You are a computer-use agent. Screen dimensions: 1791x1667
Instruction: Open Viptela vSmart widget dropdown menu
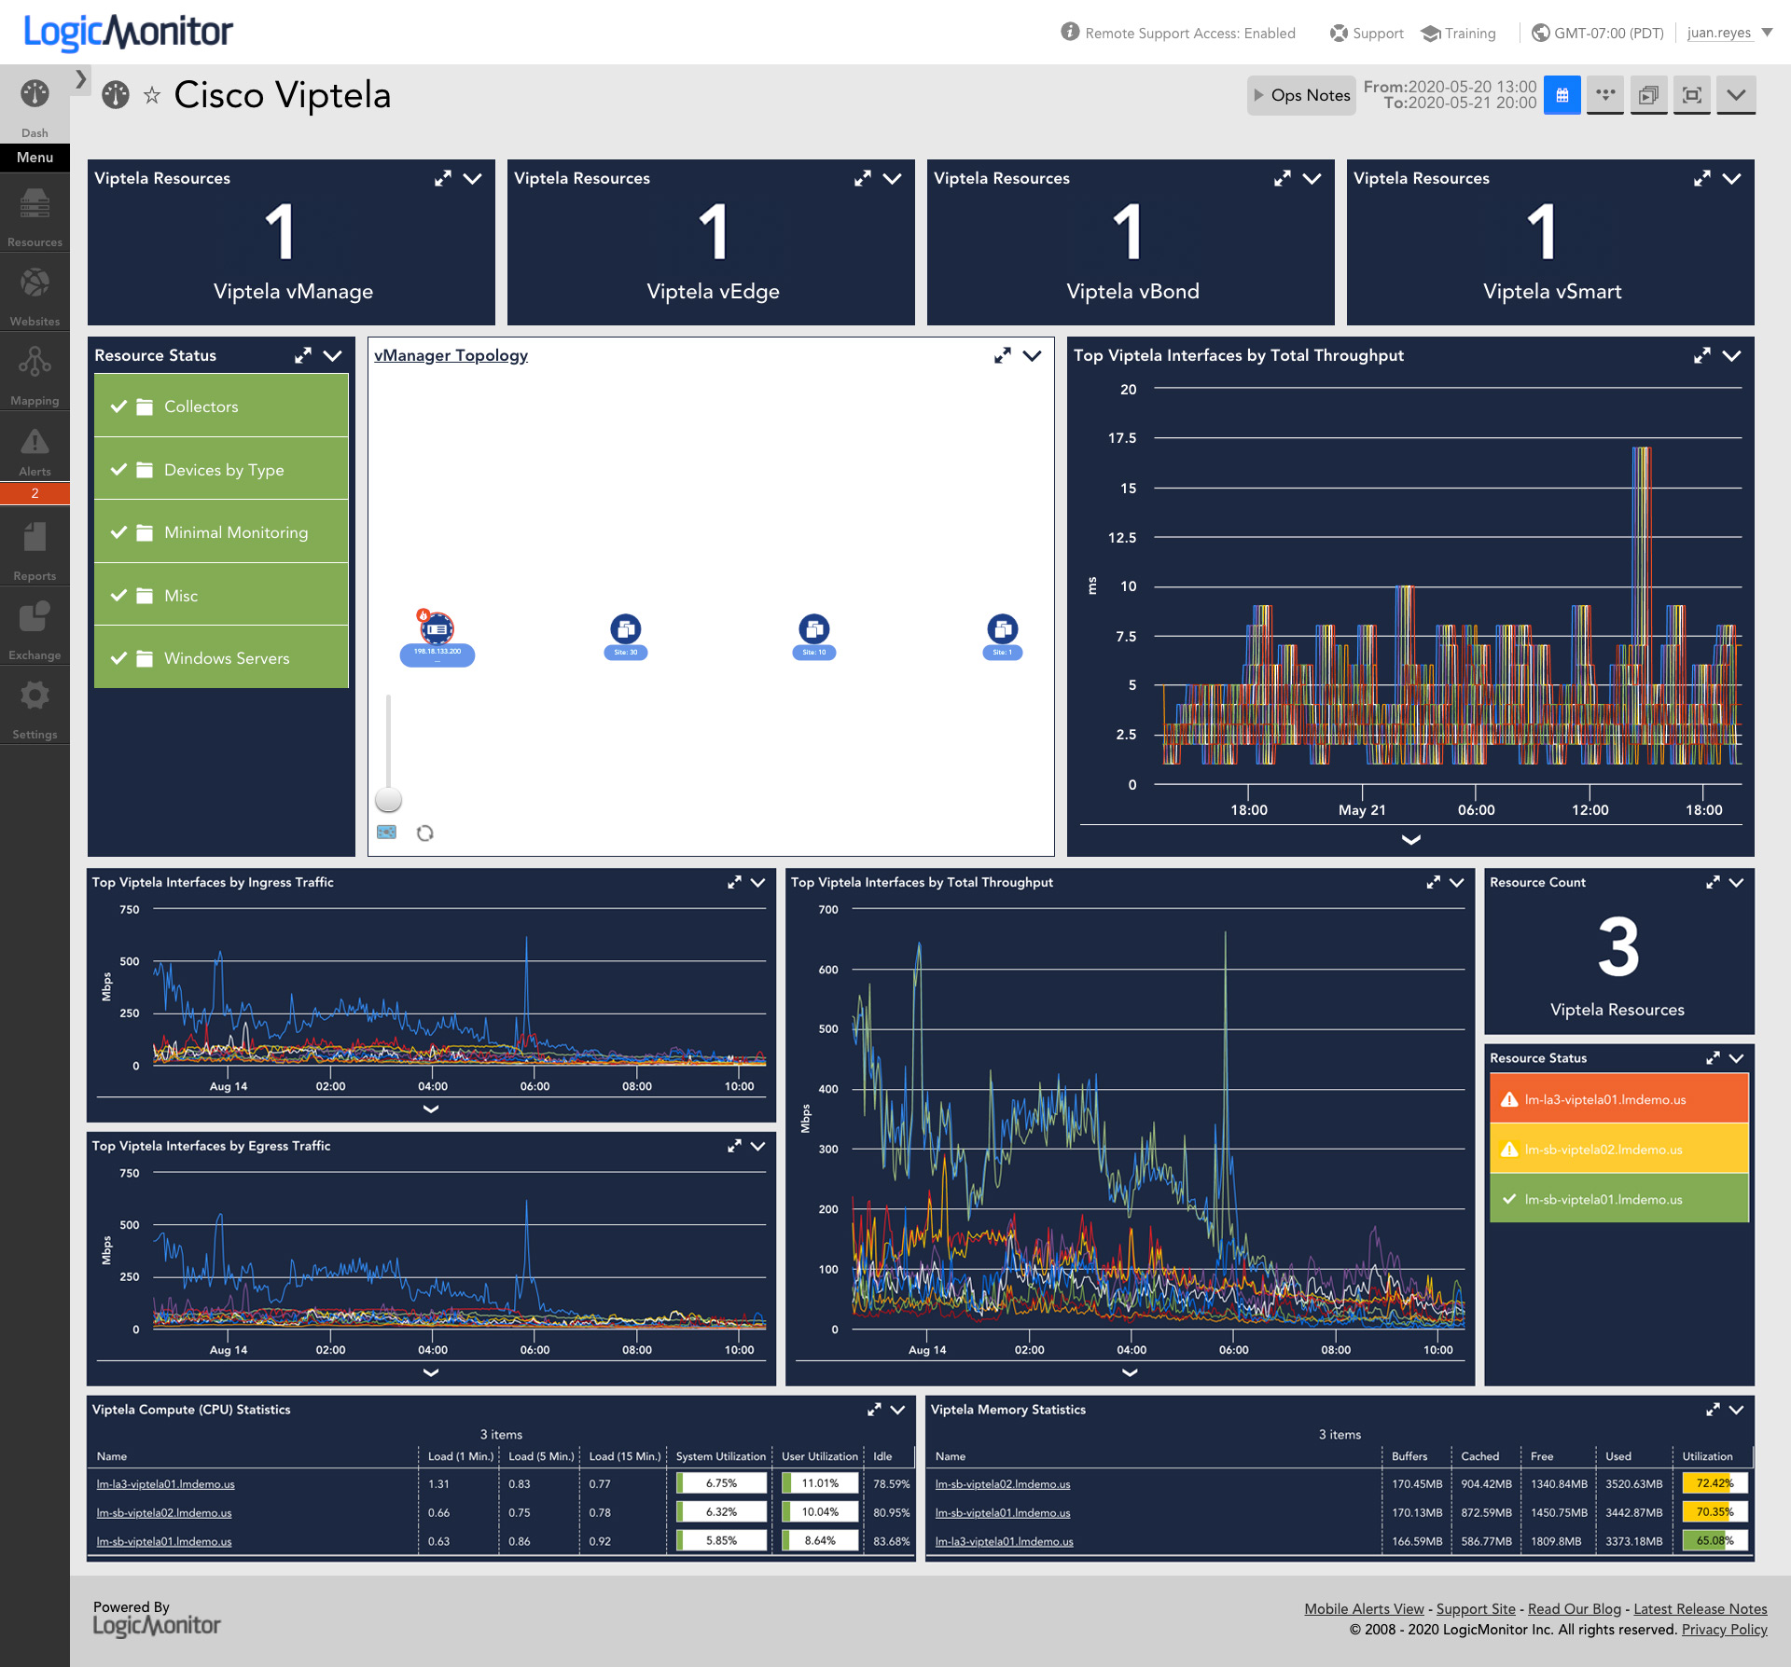[1732, 178]
